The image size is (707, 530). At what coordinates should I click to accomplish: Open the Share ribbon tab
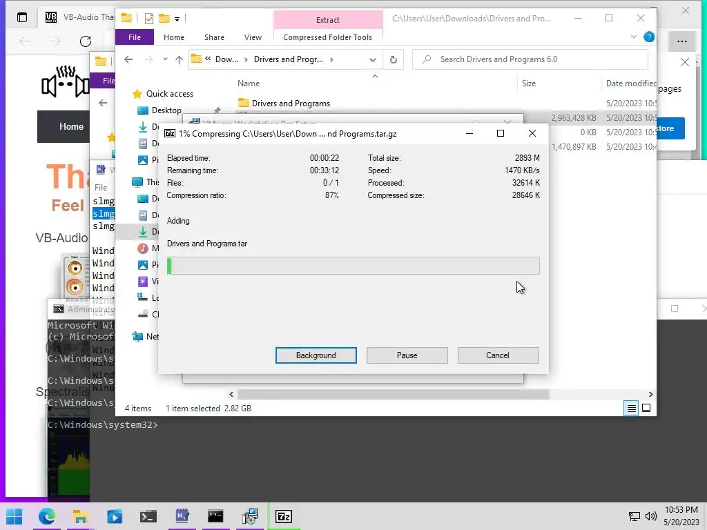(214, 37)
